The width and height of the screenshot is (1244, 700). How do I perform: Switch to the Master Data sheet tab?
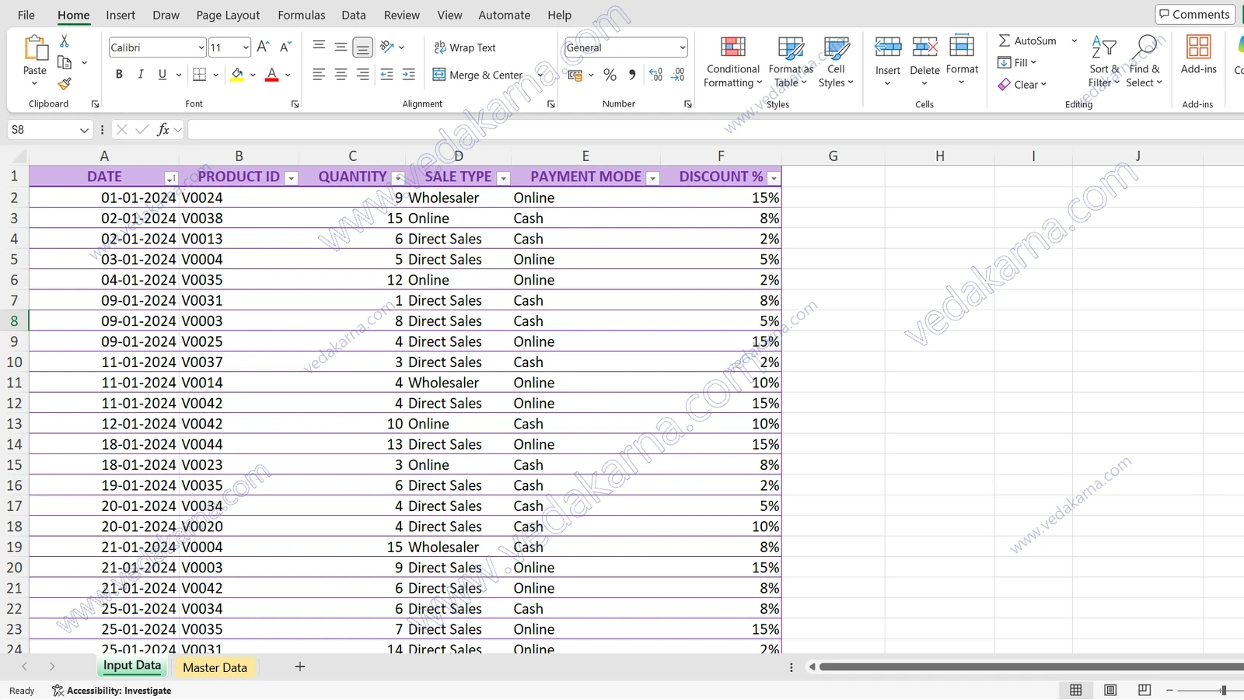215,667
